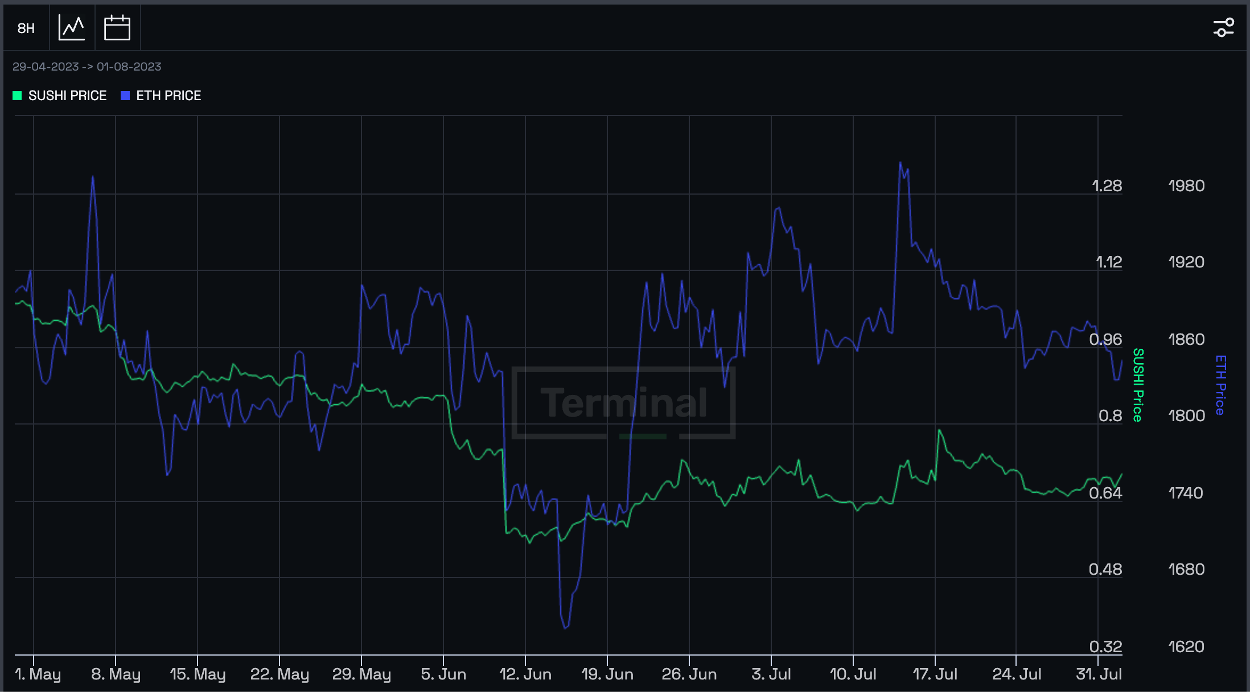The image size is (1250, 692).
Task: Click the 10. Jul x-axis label
Action: pos(853,674)
